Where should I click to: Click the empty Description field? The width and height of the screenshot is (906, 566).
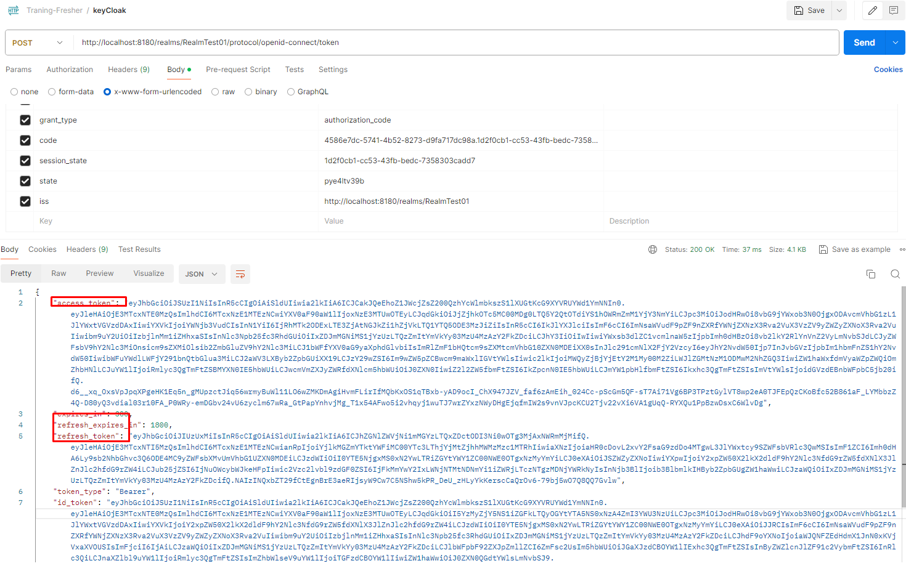pos(751,221)
